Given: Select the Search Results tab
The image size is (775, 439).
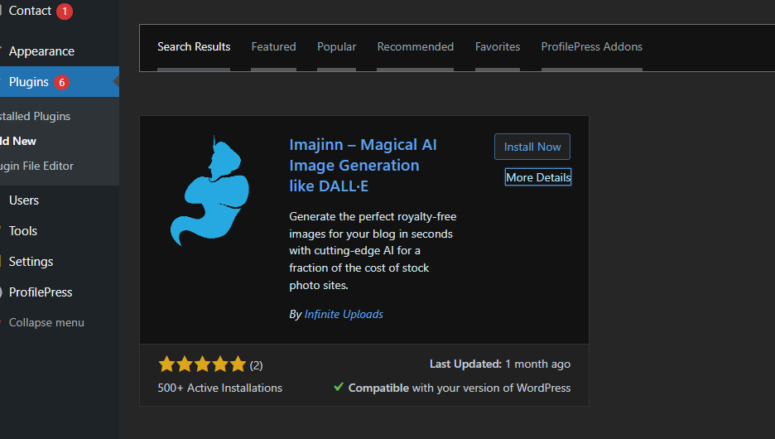Looking at the screenshot, I should point(194,46).
